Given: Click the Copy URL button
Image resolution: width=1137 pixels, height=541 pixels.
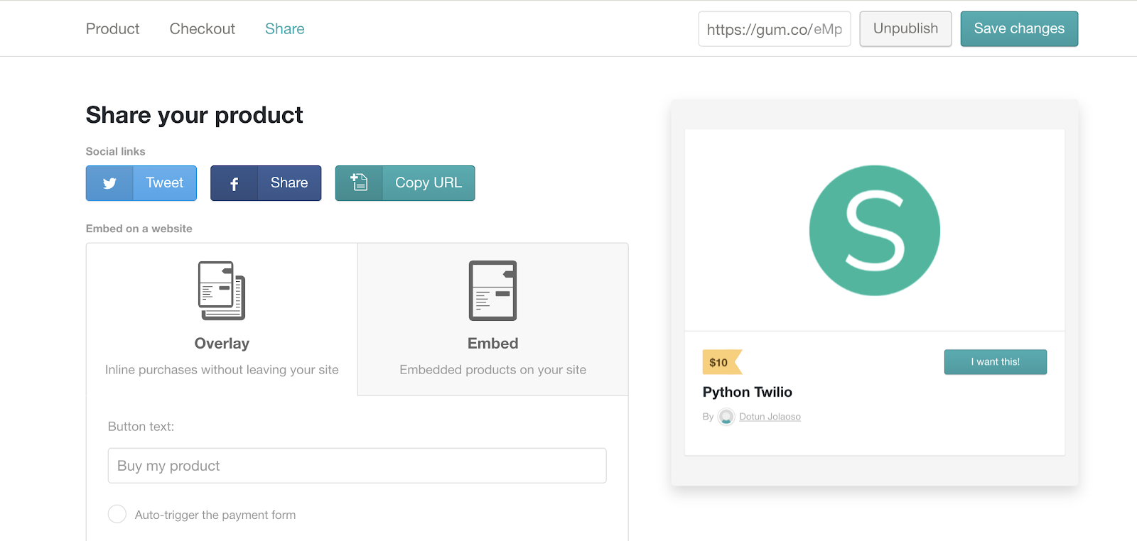Looking at the screenshot, I should 405,183.
